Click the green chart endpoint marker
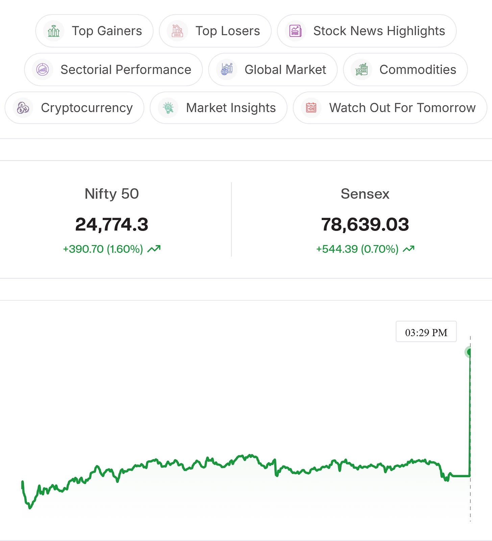 click(x=469, y=352)
